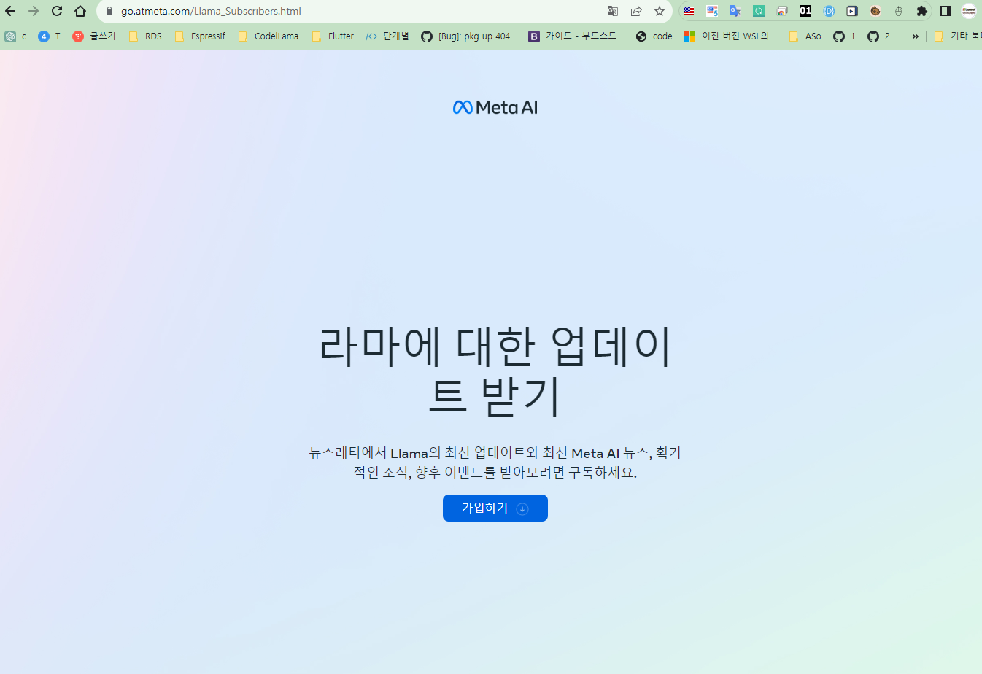Open the CodelLama bookmark folder

(268, 36)
